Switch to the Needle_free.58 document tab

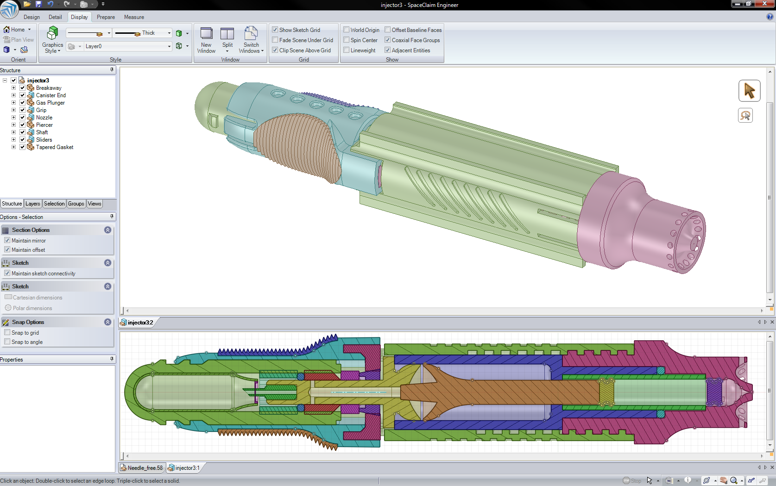pyautogui.click(x=145, y=468)
